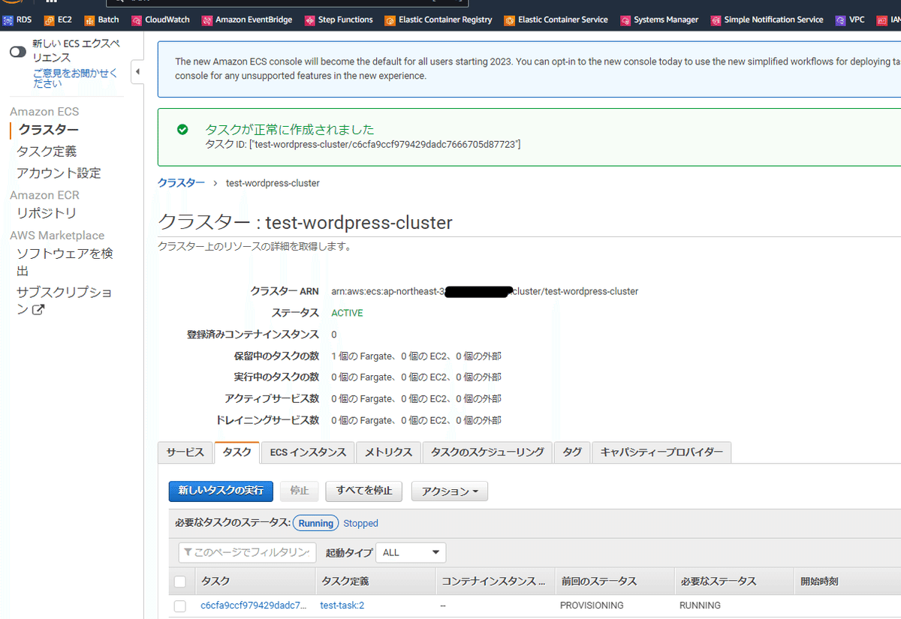Screen dimensions: 901x619
Task: Open ソフトウェアを検出 under AWS Marketplace
Action: tap(65, 262)
